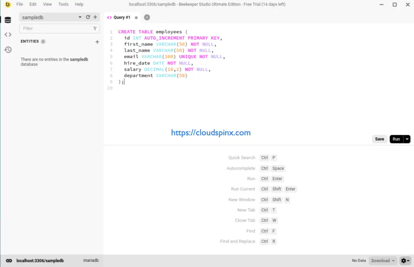Open the Tools menu
Viewport: 414px width, 267px height.
tap(63, 4)
